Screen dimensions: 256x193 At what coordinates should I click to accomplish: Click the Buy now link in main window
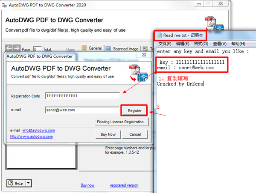(87, 185)
